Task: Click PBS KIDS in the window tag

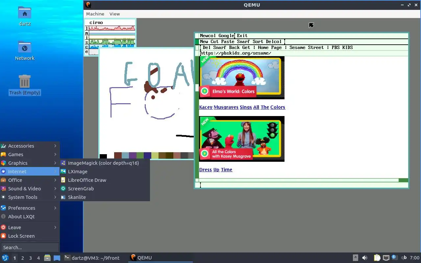Action: click(x=342, y=47)
